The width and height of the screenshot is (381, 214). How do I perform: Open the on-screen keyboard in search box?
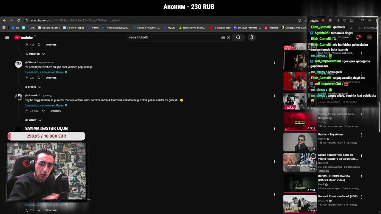[x=223, y=37]
